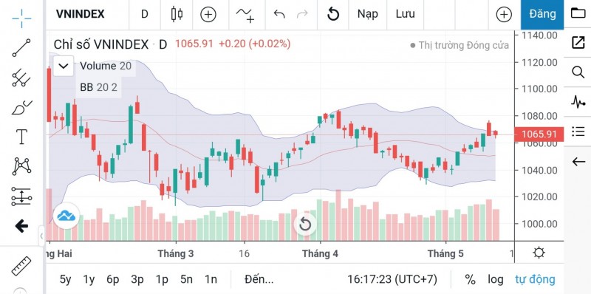
Task: Select the crosshair cursor tool
Action: (x=21, y=18)
